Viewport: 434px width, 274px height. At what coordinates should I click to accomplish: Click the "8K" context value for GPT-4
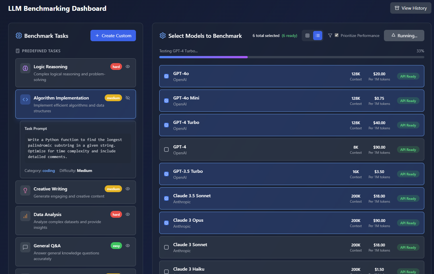(x=356, y=147)
